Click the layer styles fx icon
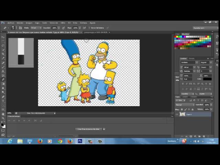Image resolution: width=220 pixels, height=165 pixels. point(187,136)
